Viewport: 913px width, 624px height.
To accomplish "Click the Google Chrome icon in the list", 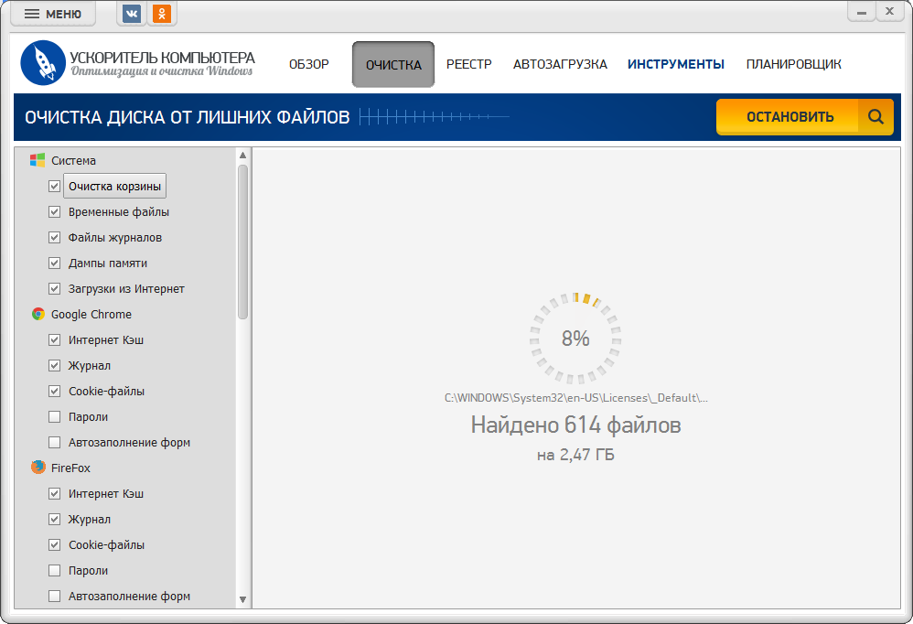I will 38,314.
